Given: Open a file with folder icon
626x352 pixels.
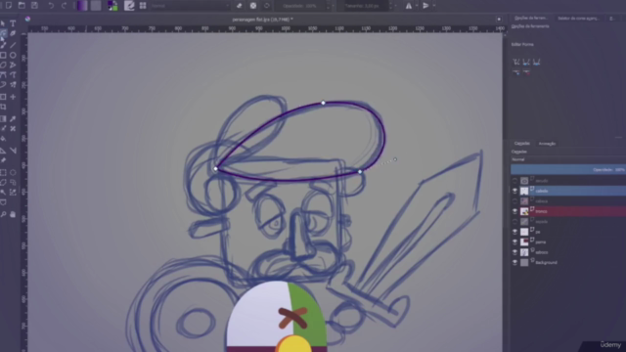Looking at the screenshot, I should click(22, 6).
